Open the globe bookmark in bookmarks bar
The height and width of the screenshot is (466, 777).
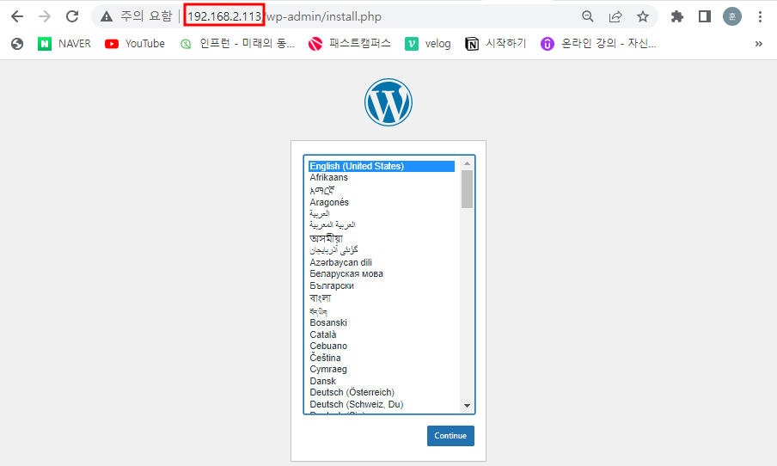17,44
